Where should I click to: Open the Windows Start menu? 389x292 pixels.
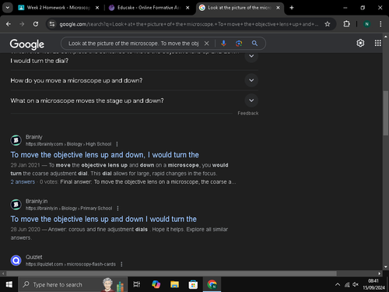tap(9, 284)
